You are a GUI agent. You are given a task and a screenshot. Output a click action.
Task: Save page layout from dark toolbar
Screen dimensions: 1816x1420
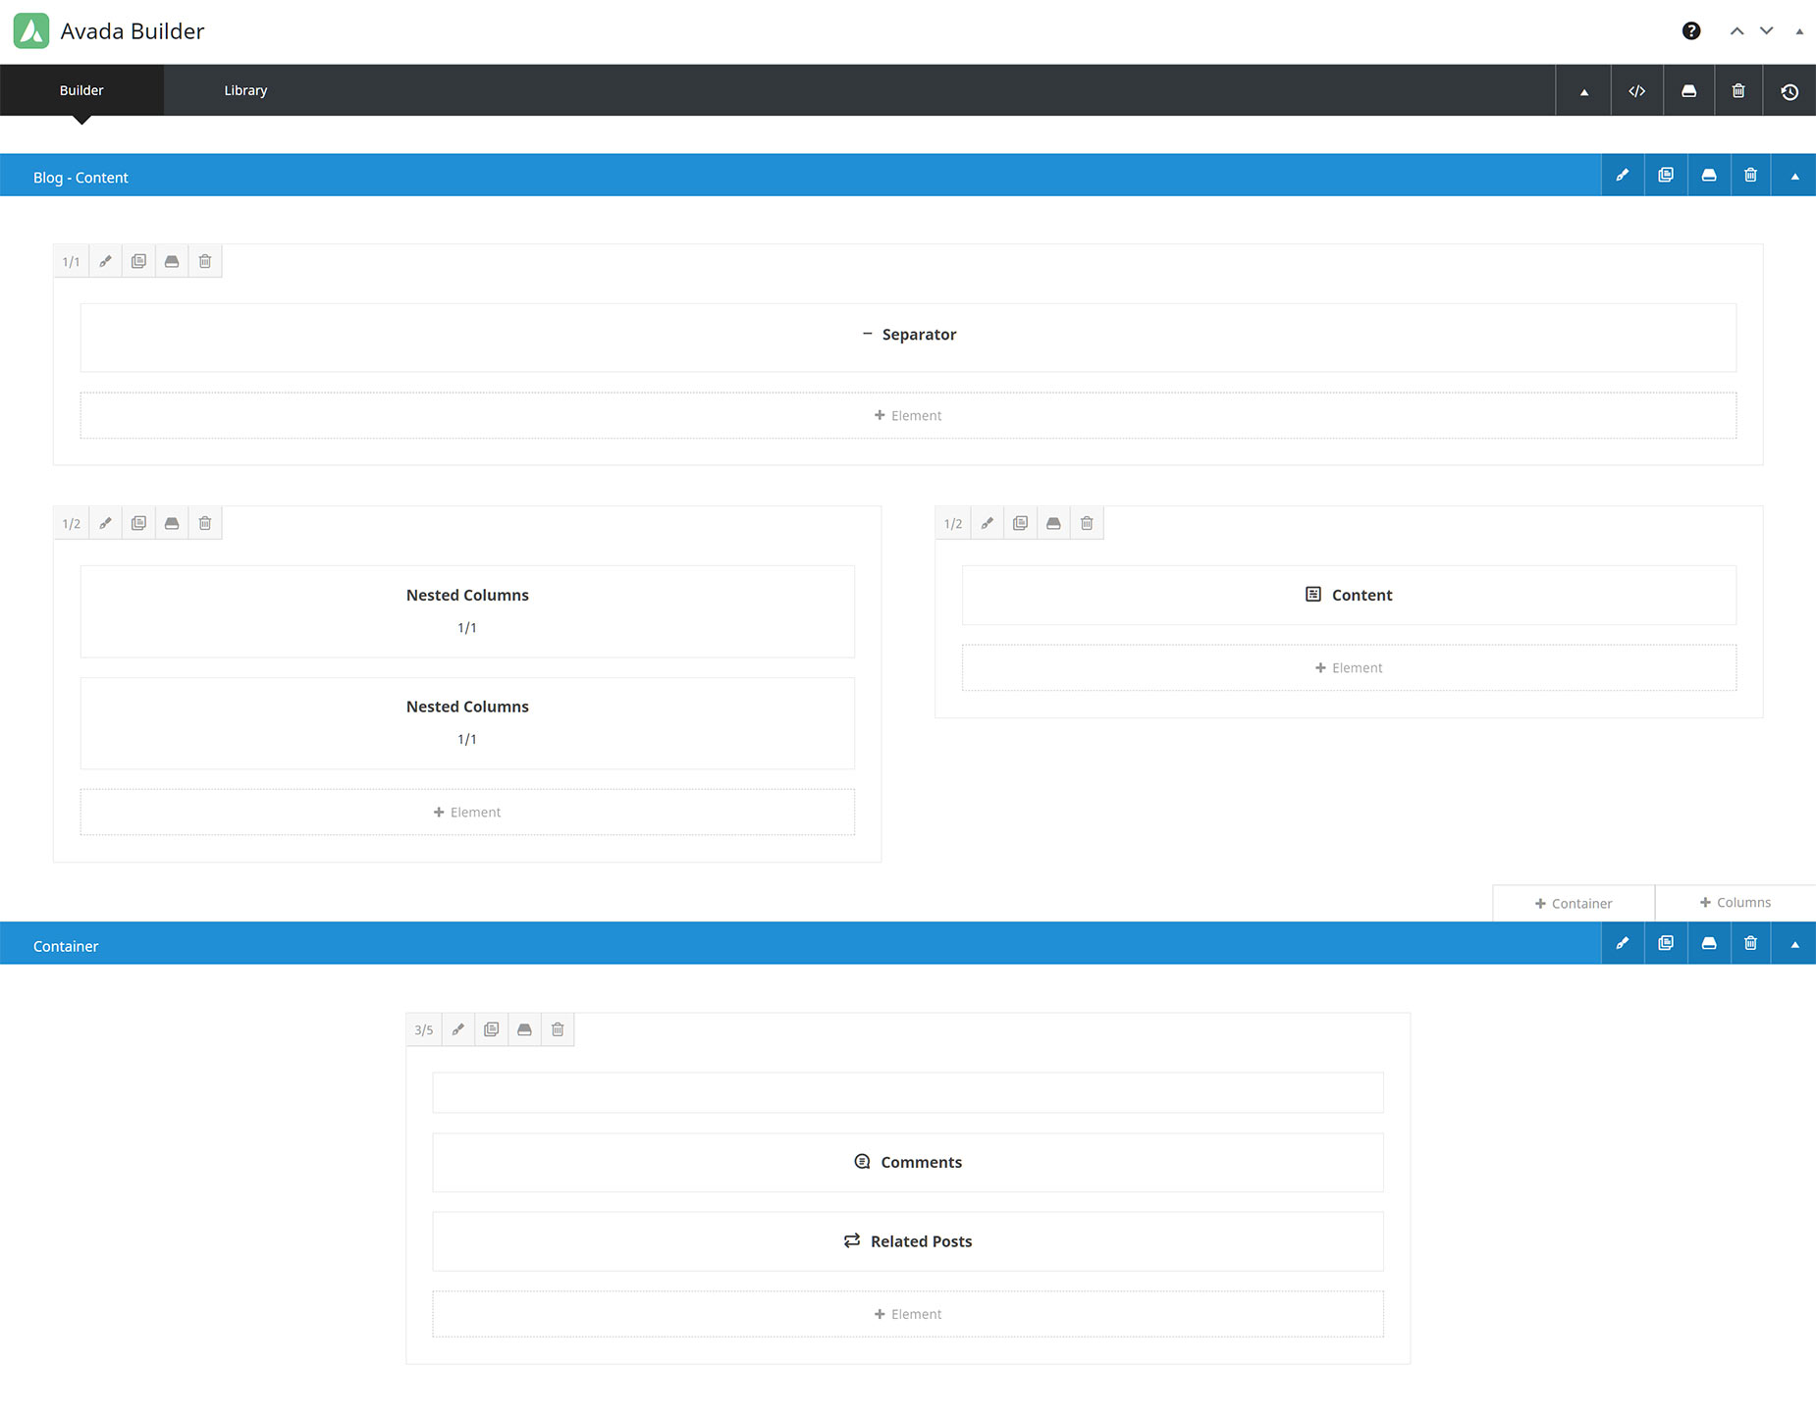coord(1688,91)
